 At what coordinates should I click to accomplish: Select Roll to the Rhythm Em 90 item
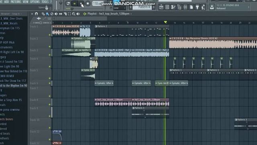14,86
